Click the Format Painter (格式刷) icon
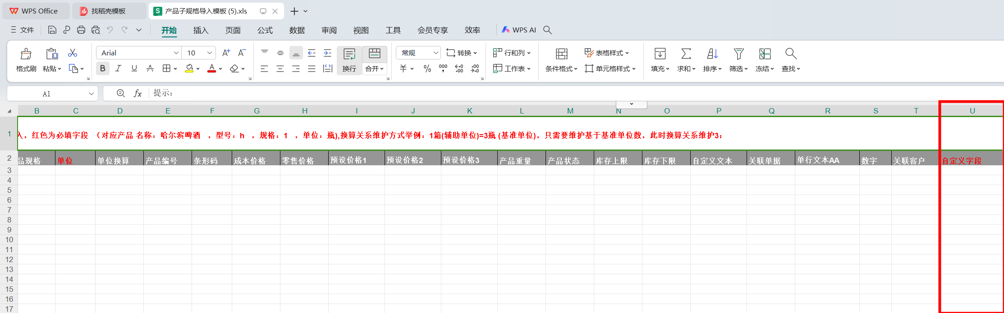The height and width of the screenshot is (313, 1004). 26,54
